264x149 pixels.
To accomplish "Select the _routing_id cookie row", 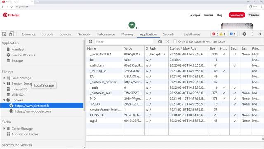I will (x=175, y=71).
